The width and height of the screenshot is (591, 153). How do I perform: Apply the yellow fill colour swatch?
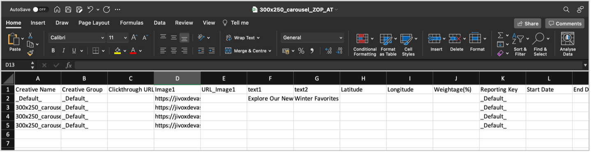tap(118, 51)
